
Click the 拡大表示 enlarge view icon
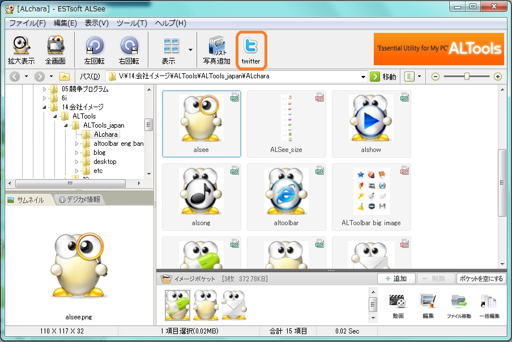(21, 47)
